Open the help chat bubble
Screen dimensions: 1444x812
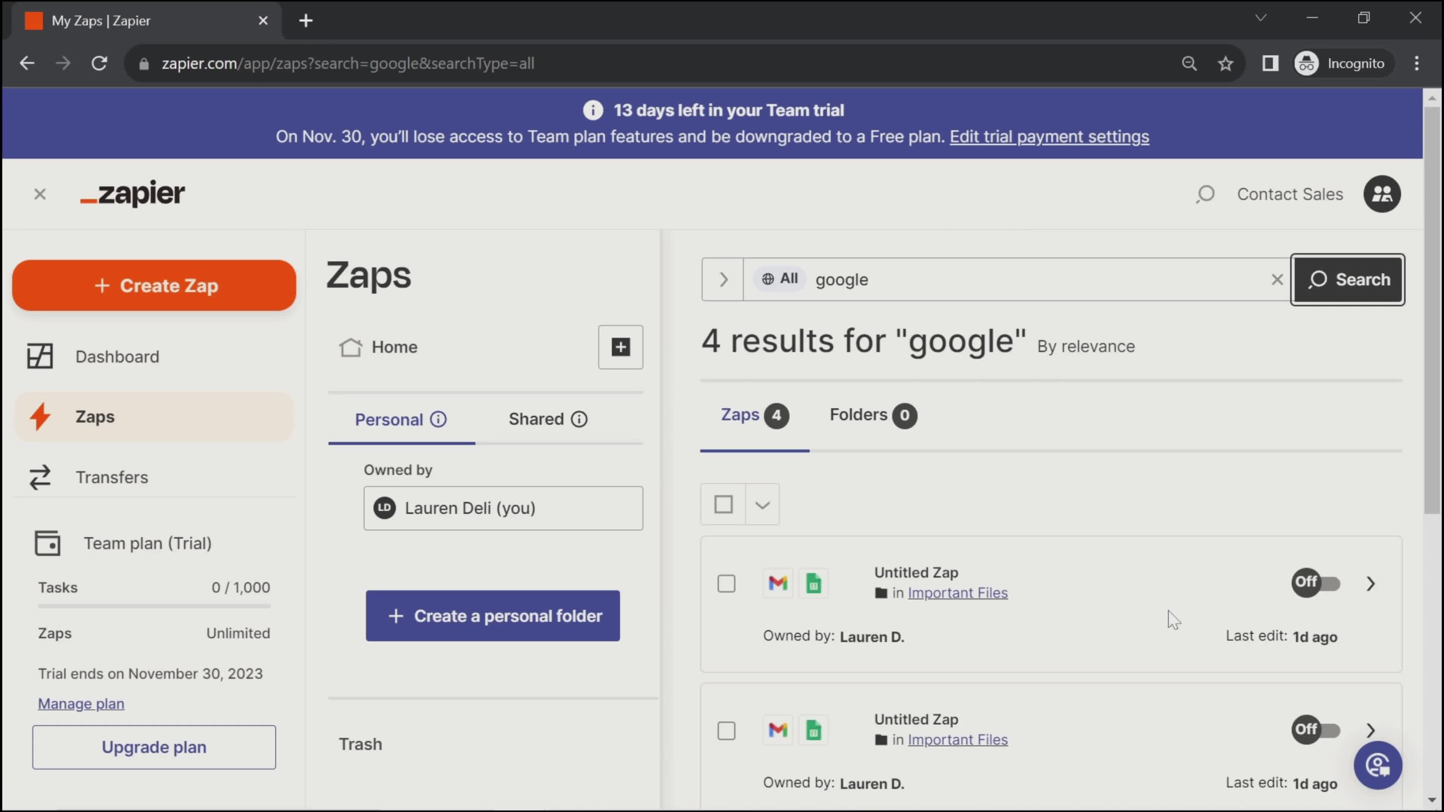coord(1378,765)
